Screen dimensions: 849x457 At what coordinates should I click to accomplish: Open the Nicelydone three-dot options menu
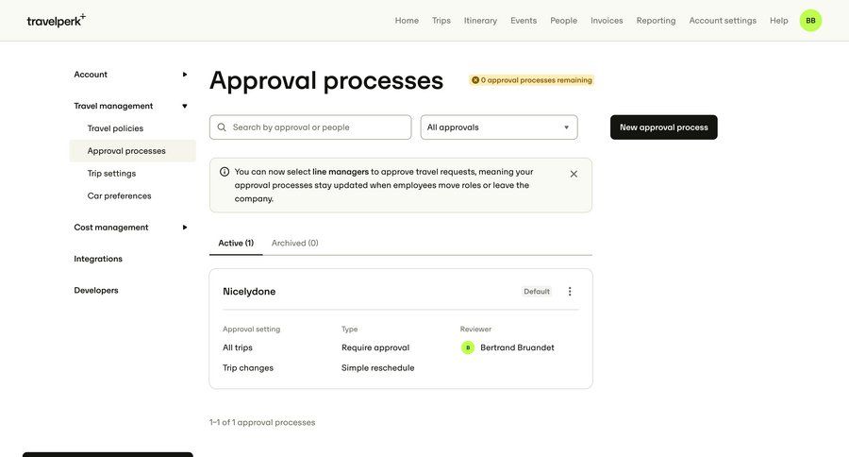tap(570, 292)
